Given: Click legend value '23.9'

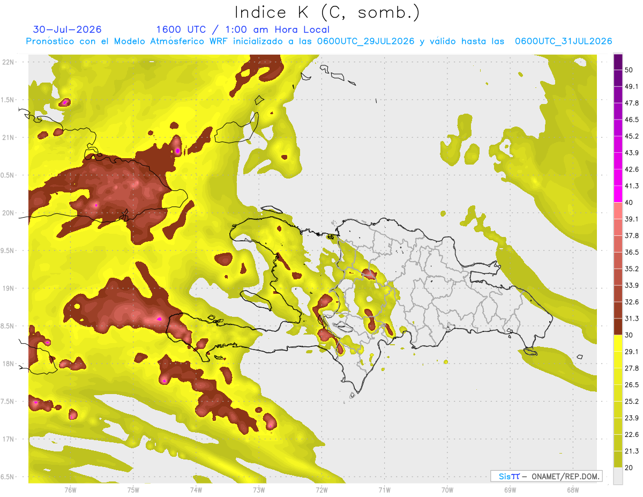Looking at the screenshot, I should (632, 418).
